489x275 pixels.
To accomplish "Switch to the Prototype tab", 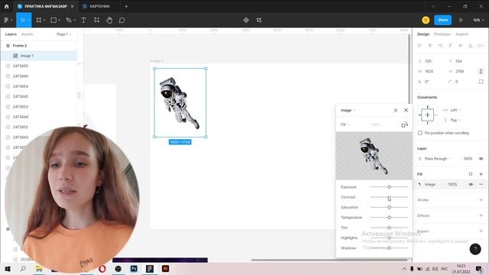I will tap(442, 34).
